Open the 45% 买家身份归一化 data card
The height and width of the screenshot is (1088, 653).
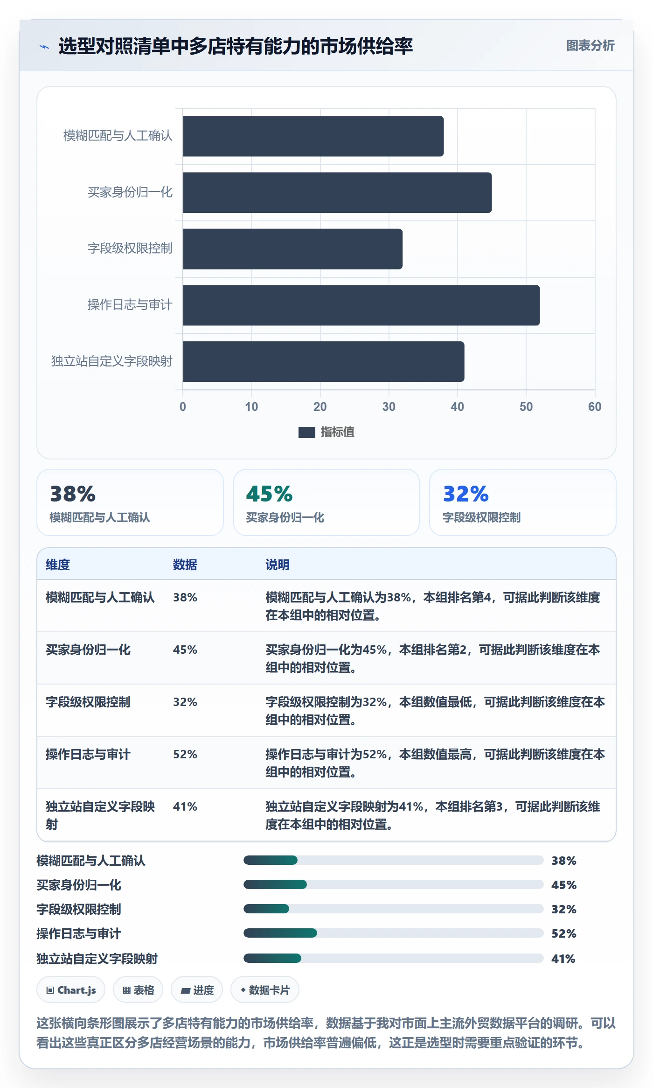pyautogui.click(x=326, y=502)
